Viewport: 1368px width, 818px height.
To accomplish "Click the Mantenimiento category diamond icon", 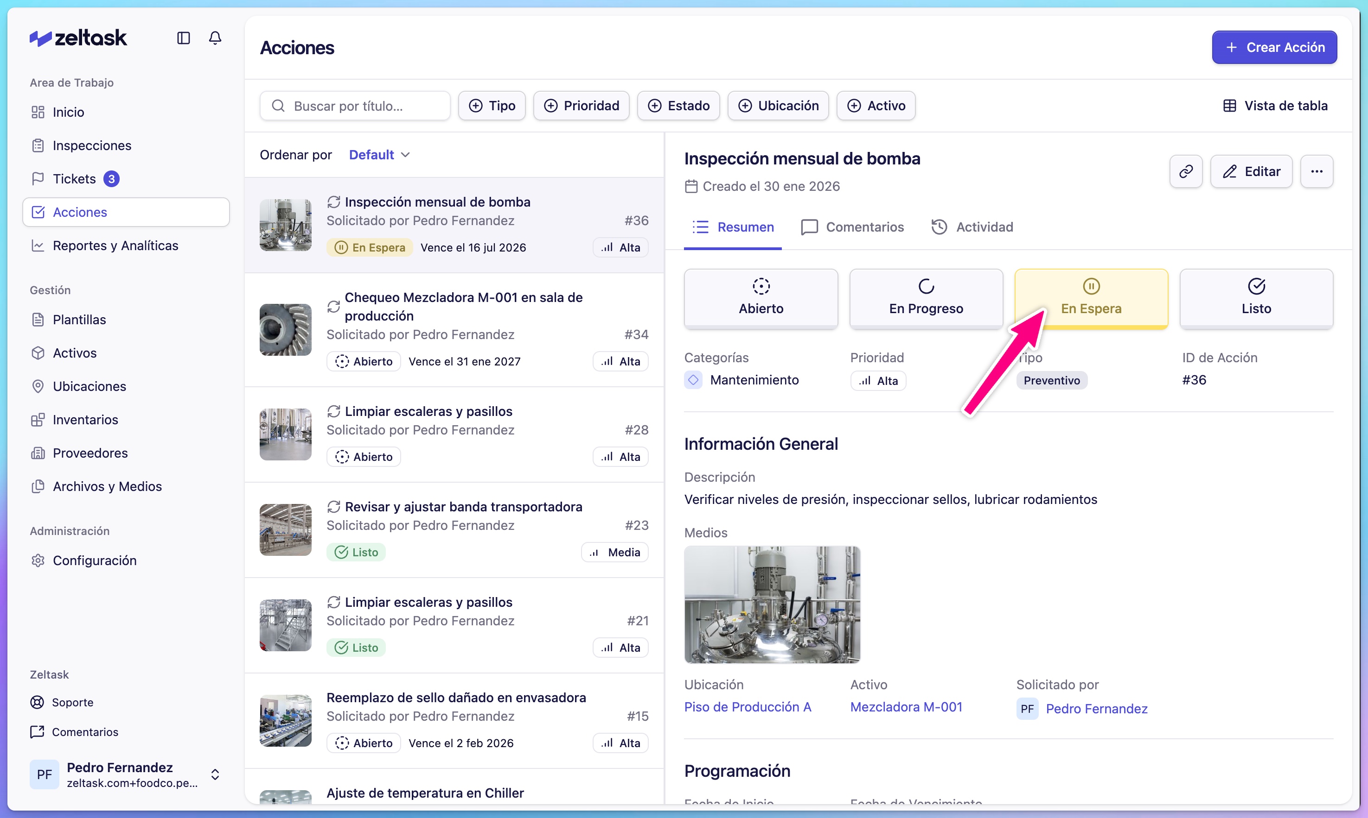I will pyautogui.click(x=693, y=380).
